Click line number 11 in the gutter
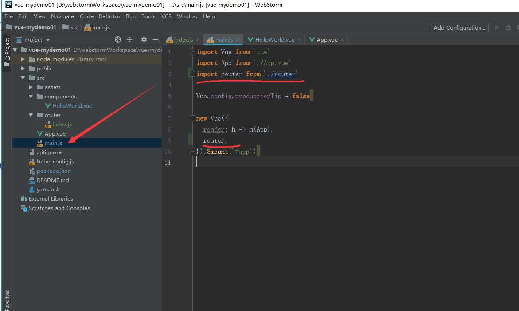 point(168,163)
